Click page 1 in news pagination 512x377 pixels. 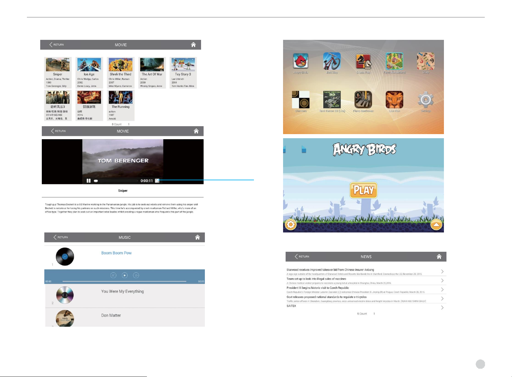click(x=374, y=314)
